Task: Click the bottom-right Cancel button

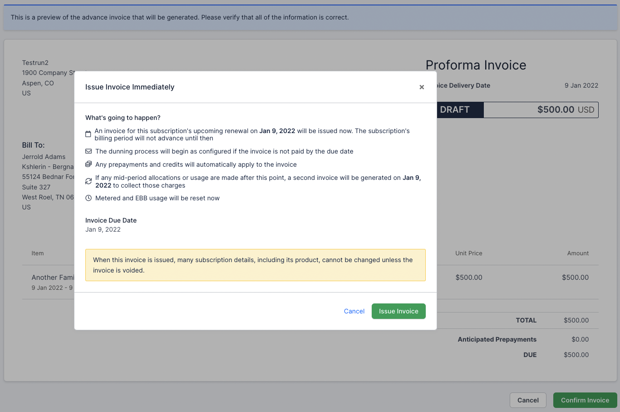Action: click(x=528, y=400)
